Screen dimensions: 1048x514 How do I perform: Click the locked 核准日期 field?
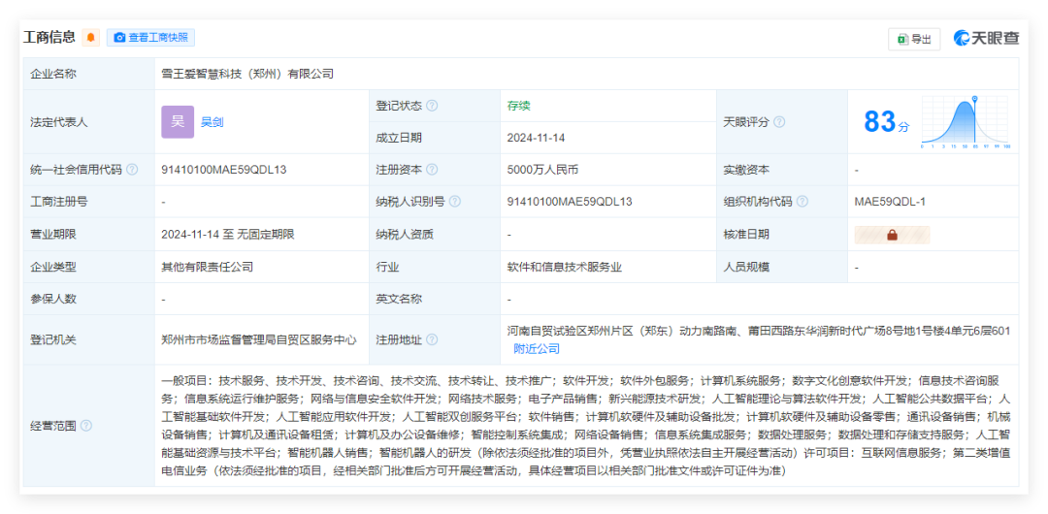pyautogui.click(x=892, y=235)
